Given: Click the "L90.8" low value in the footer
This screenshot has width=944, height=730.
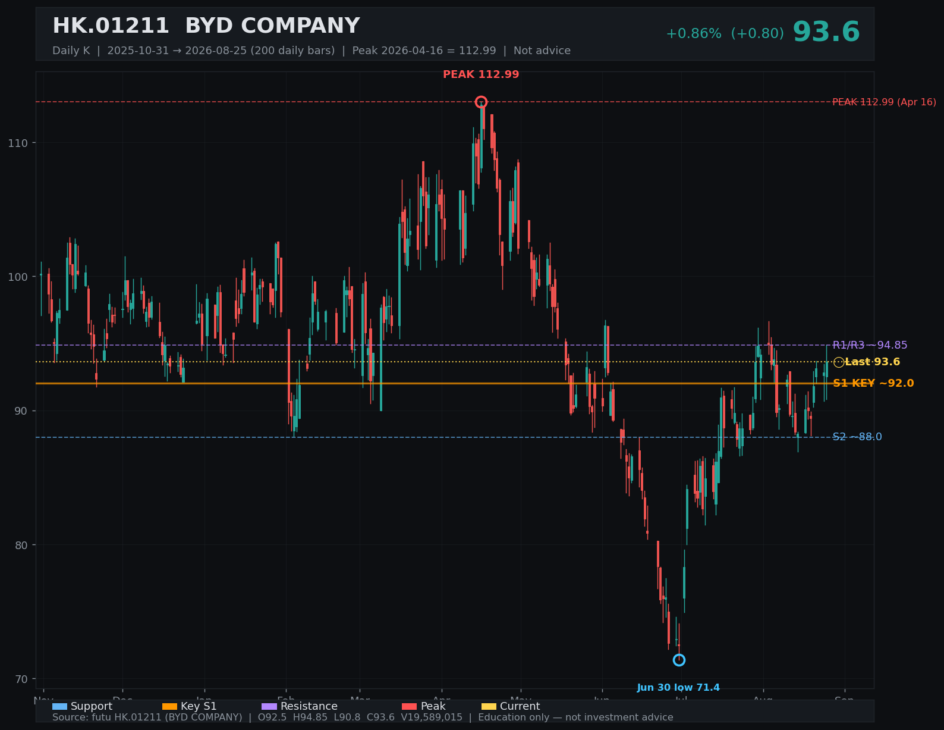Looking at the screenshot, I should pos(347,718).
